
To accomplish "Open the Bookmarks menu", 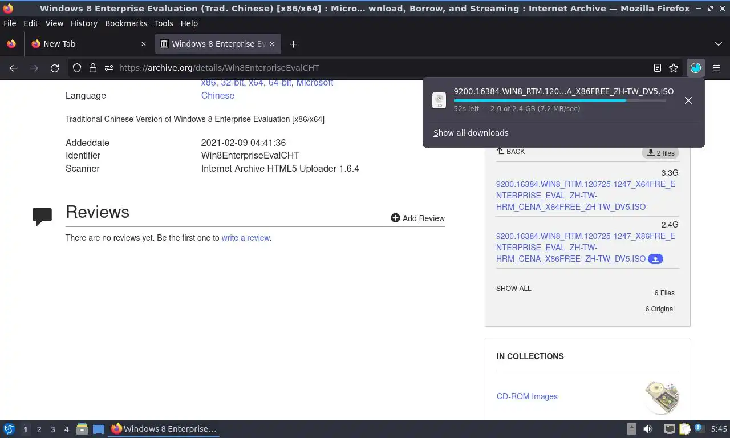I will pyautogui.click(x=126, y=23).
